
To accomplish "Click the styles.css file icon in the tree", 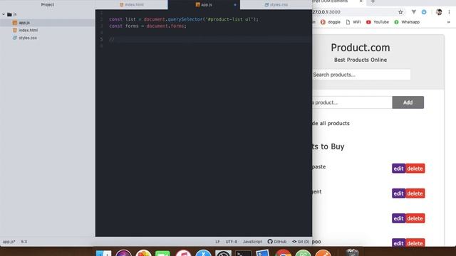I will click(x=15, y=38).
